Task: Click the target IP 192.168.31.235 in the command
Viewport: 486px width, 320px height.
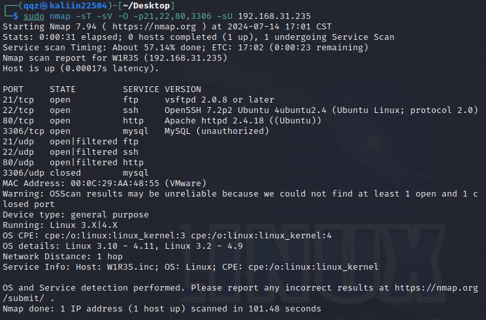Action: 274,16
